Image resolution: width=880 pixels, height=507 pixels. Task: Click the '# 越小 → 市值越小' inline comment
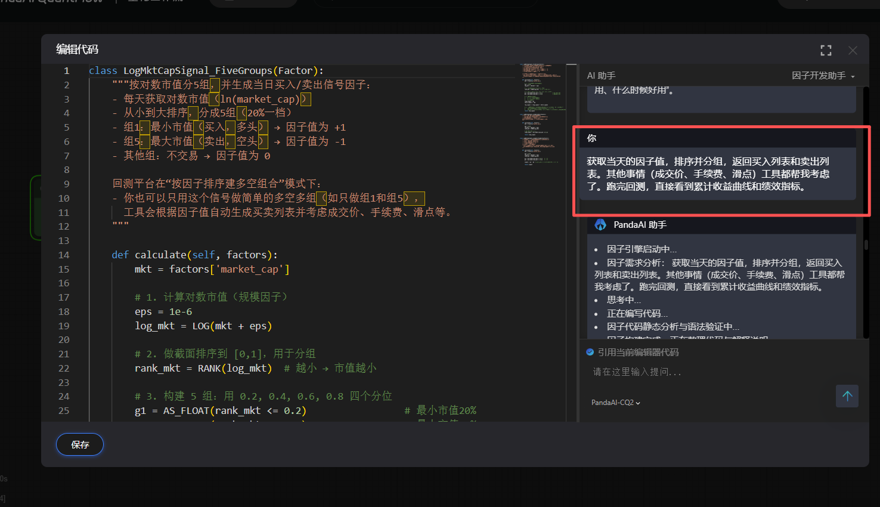(330, 369)
